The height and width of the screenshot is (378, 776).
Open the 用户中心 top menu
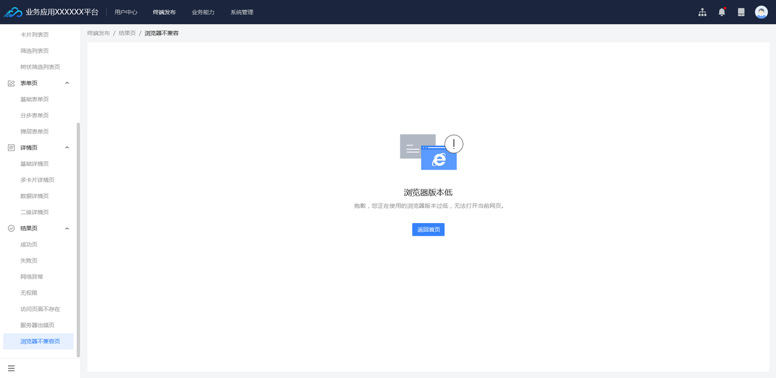pos(126,12)
